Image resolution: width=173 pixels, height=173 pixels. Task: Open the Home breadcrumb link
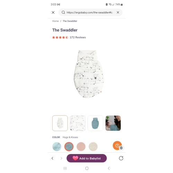[x=55, y=21]
